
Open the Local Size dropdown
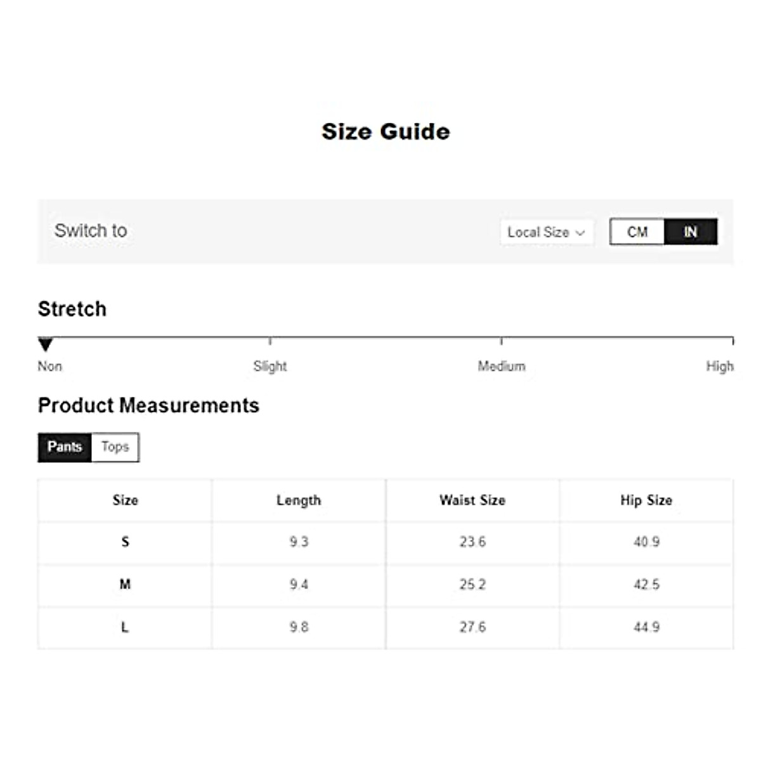point(546,232)
